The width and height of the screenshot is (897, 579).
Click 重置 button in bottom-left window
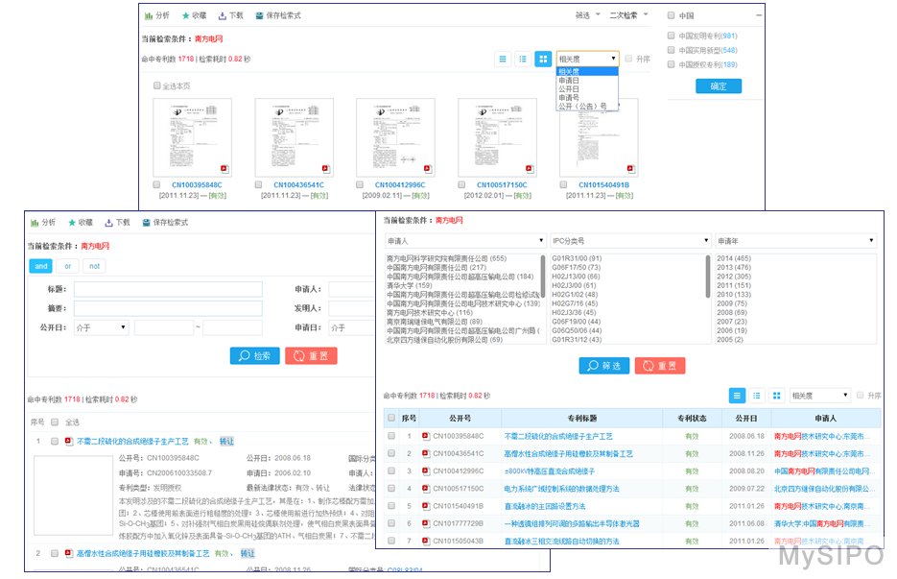tap(311, 356)
